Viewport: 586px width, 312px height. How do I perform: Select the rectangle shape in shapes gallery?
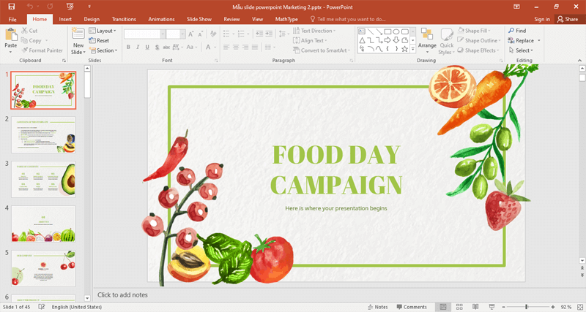pos(387,31)
